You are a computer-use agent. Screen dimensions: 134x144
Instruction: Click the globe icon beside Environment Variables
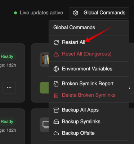tap(56, 69)
